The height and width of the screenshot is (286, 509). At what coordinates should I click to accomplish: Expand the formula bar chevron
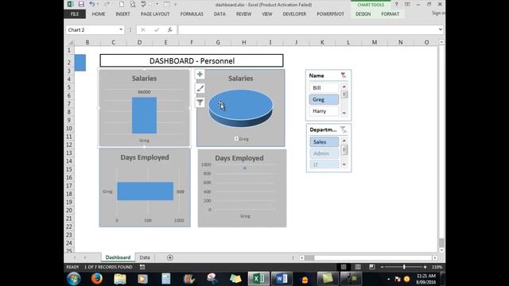(440, 29)
